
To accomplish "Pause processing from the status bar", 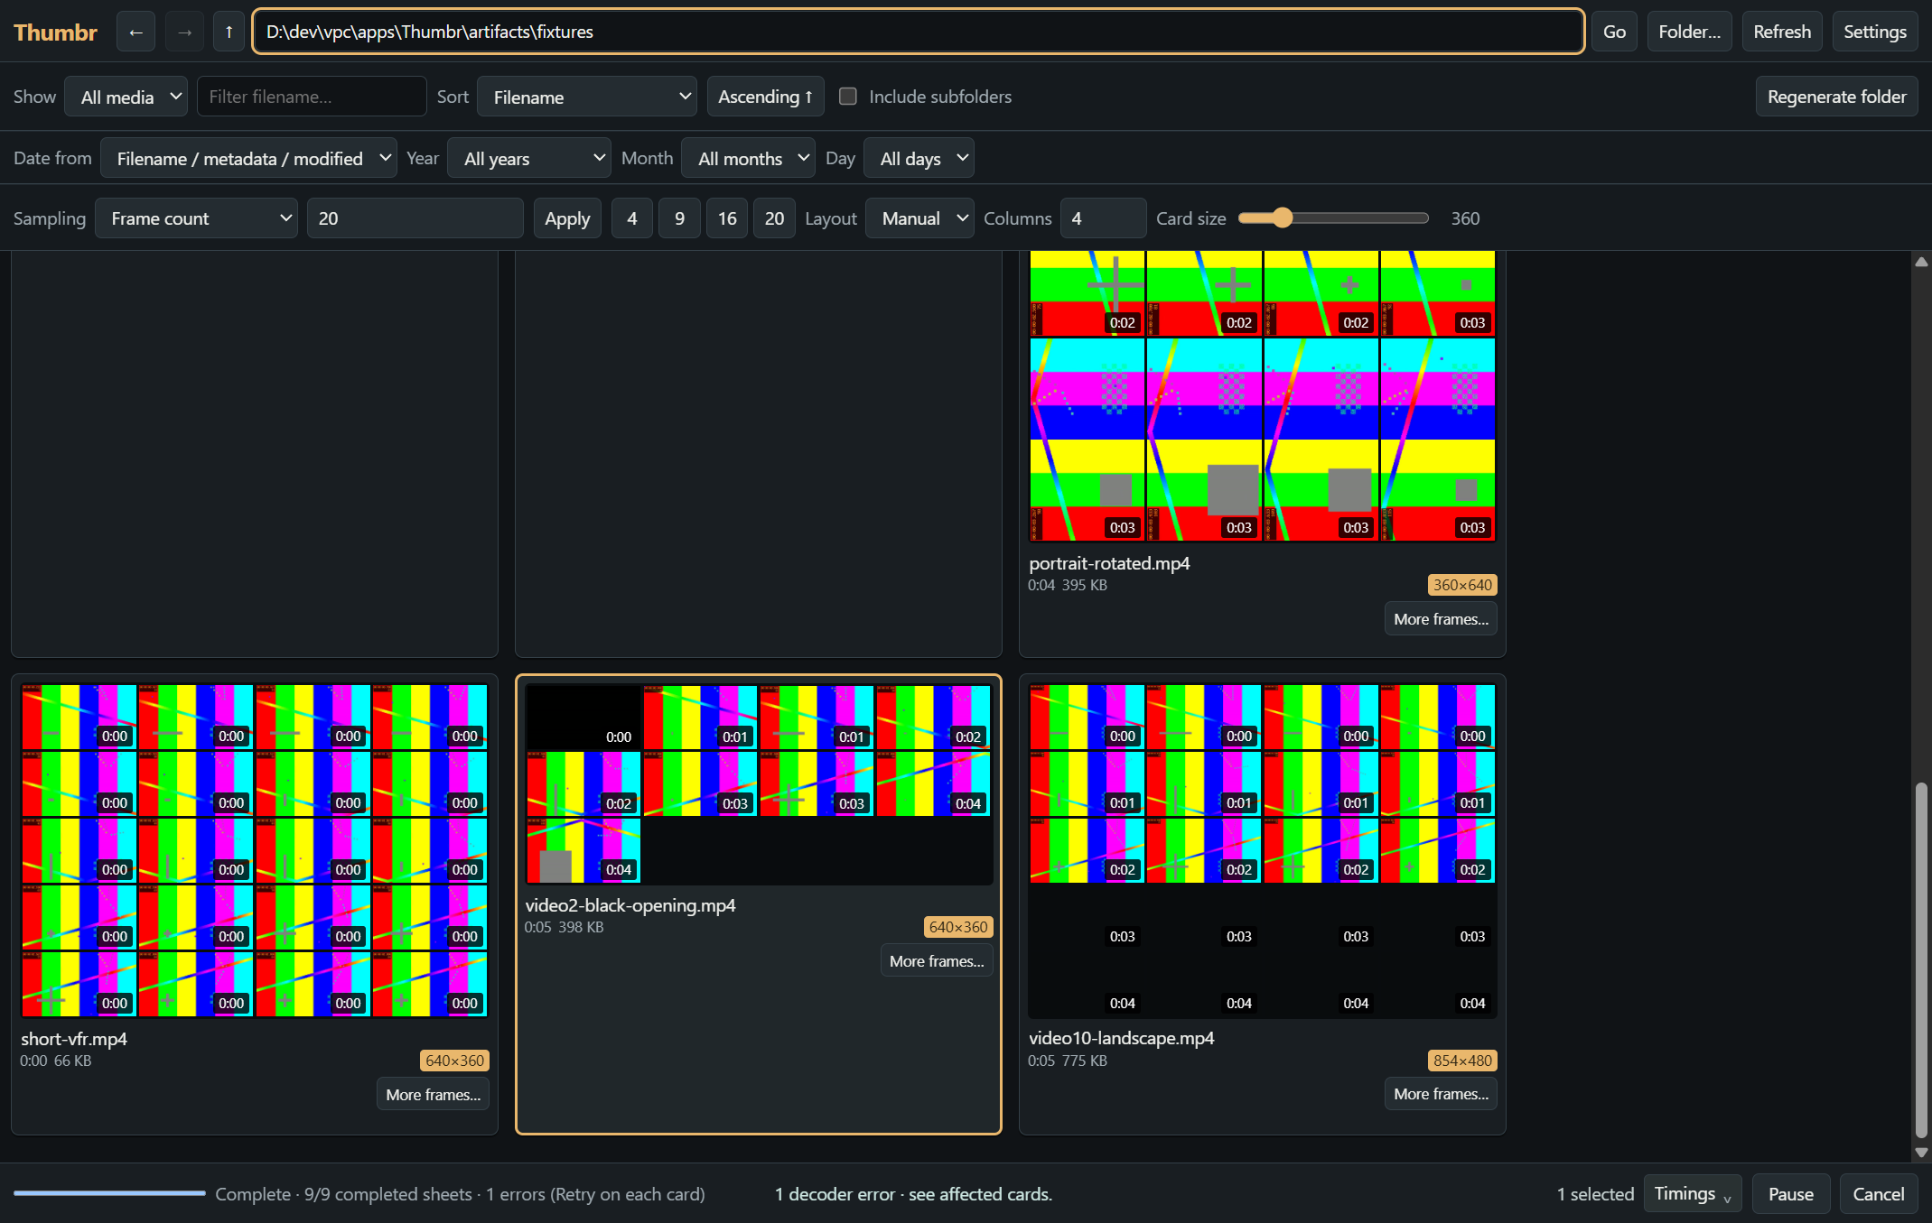I will (1790, 1193).
